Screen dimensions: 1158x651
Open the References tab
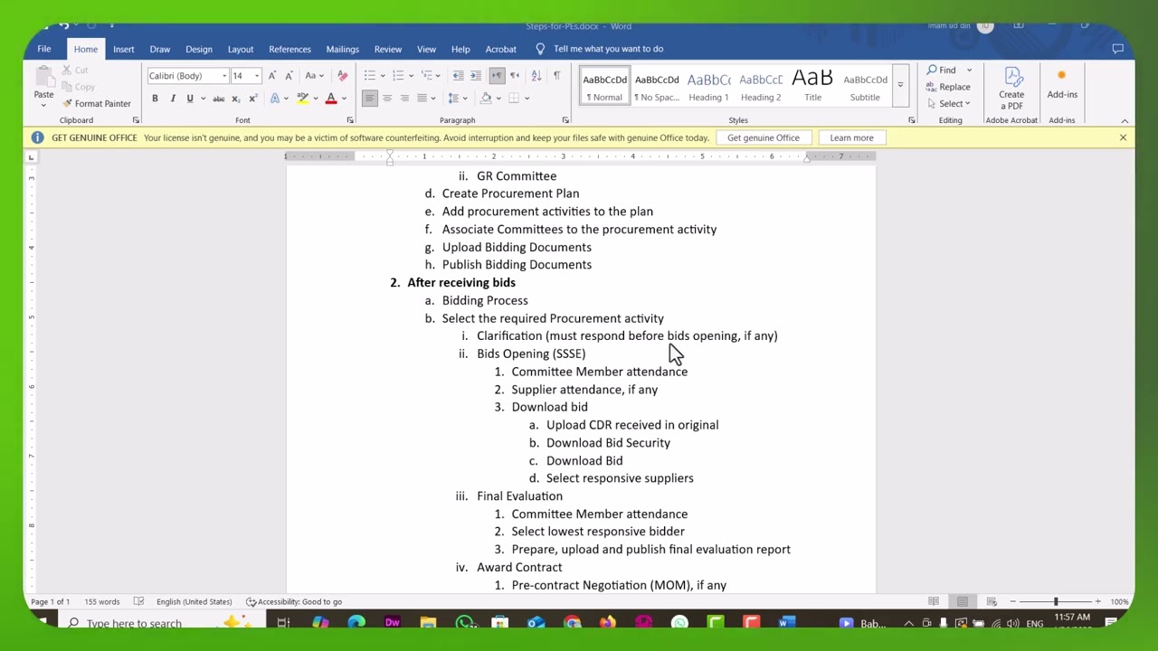pyautogui.click(x=289, y=49)
